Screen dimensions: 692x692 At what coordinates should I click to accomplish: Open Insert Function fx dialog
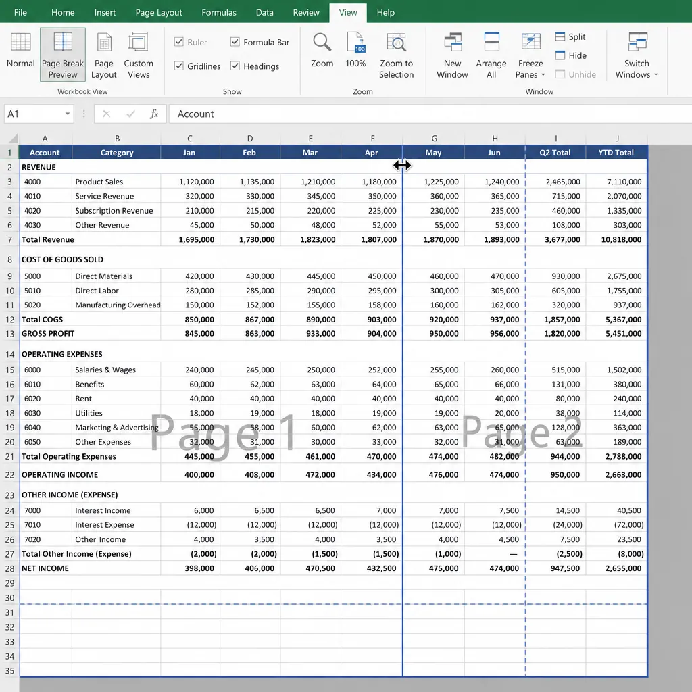(153, 114)
